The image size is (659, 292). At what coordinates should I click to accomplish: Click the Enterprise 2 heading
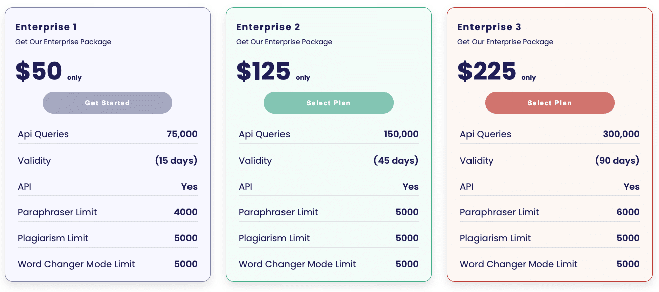268,27
